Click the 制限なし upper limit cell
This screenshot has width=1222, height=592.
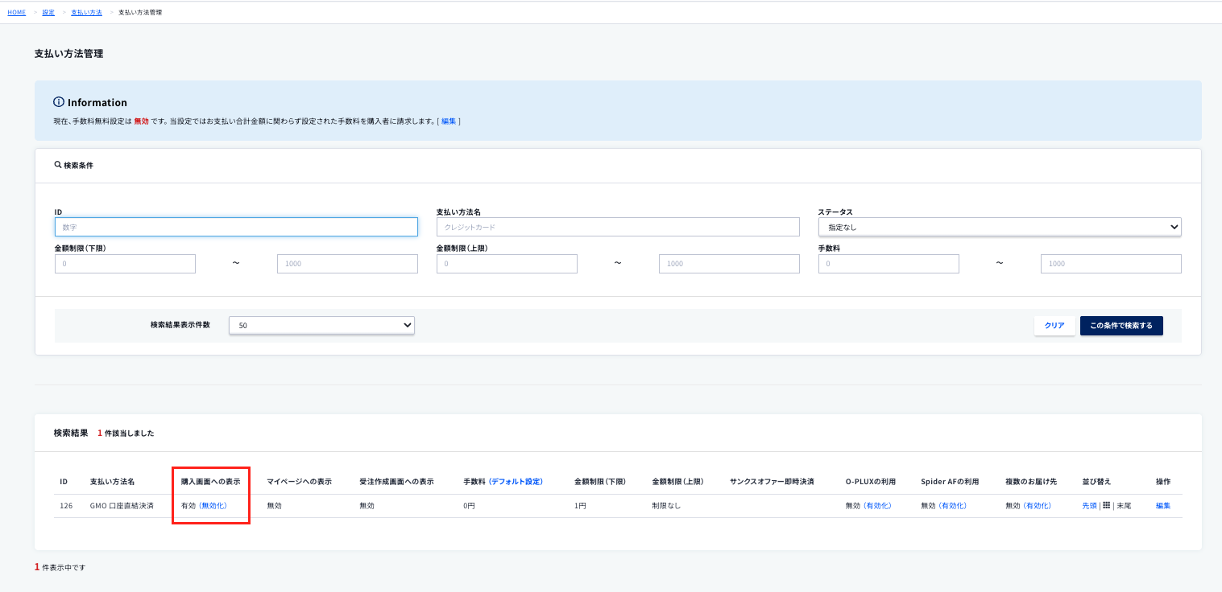(666, 506)
